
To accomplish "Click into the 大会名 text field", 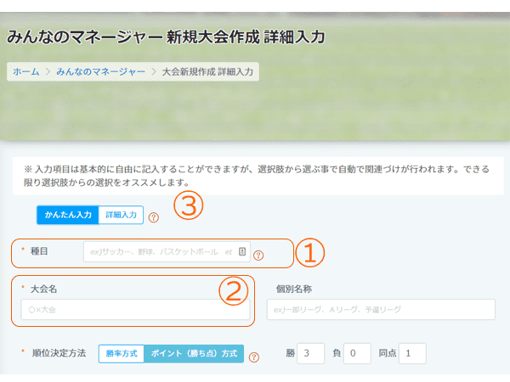I will tap(136, 310).
